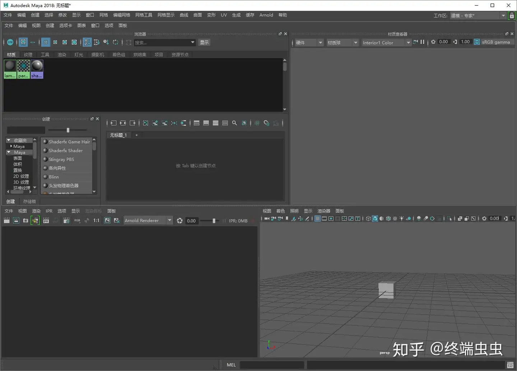
Task: Click the Input and output connections icon
Action: point(123,123)
